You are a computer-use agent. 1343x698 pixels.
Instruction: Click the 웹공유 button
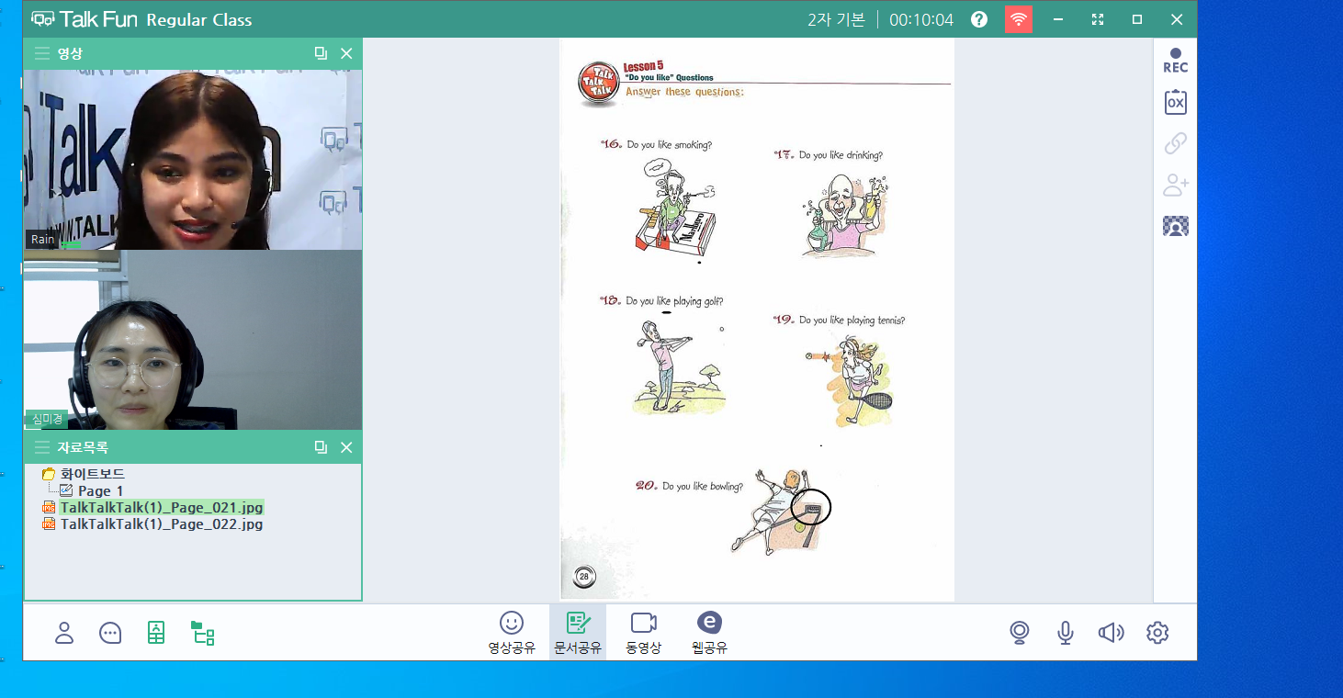[x=709, y=632]
